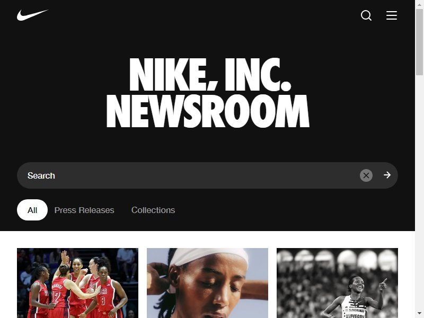
Task: Click the scrollbar up arrow
Action: pyautogui.click(x=419, y=4)
